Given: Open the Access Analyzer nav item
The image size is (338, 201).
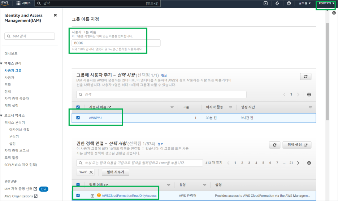Looking at the screenshot, I should (x=15, y=123).
